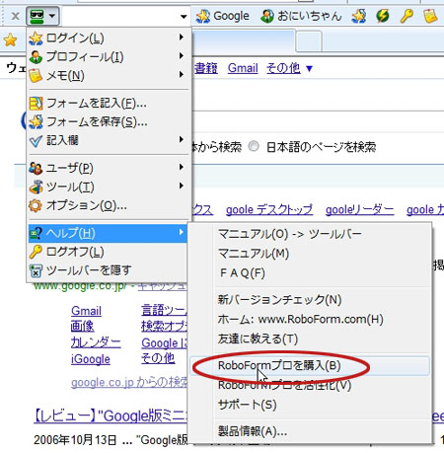Click the 記入欄 checkmark icon
444x453 pixels.
tap(36, 141)
